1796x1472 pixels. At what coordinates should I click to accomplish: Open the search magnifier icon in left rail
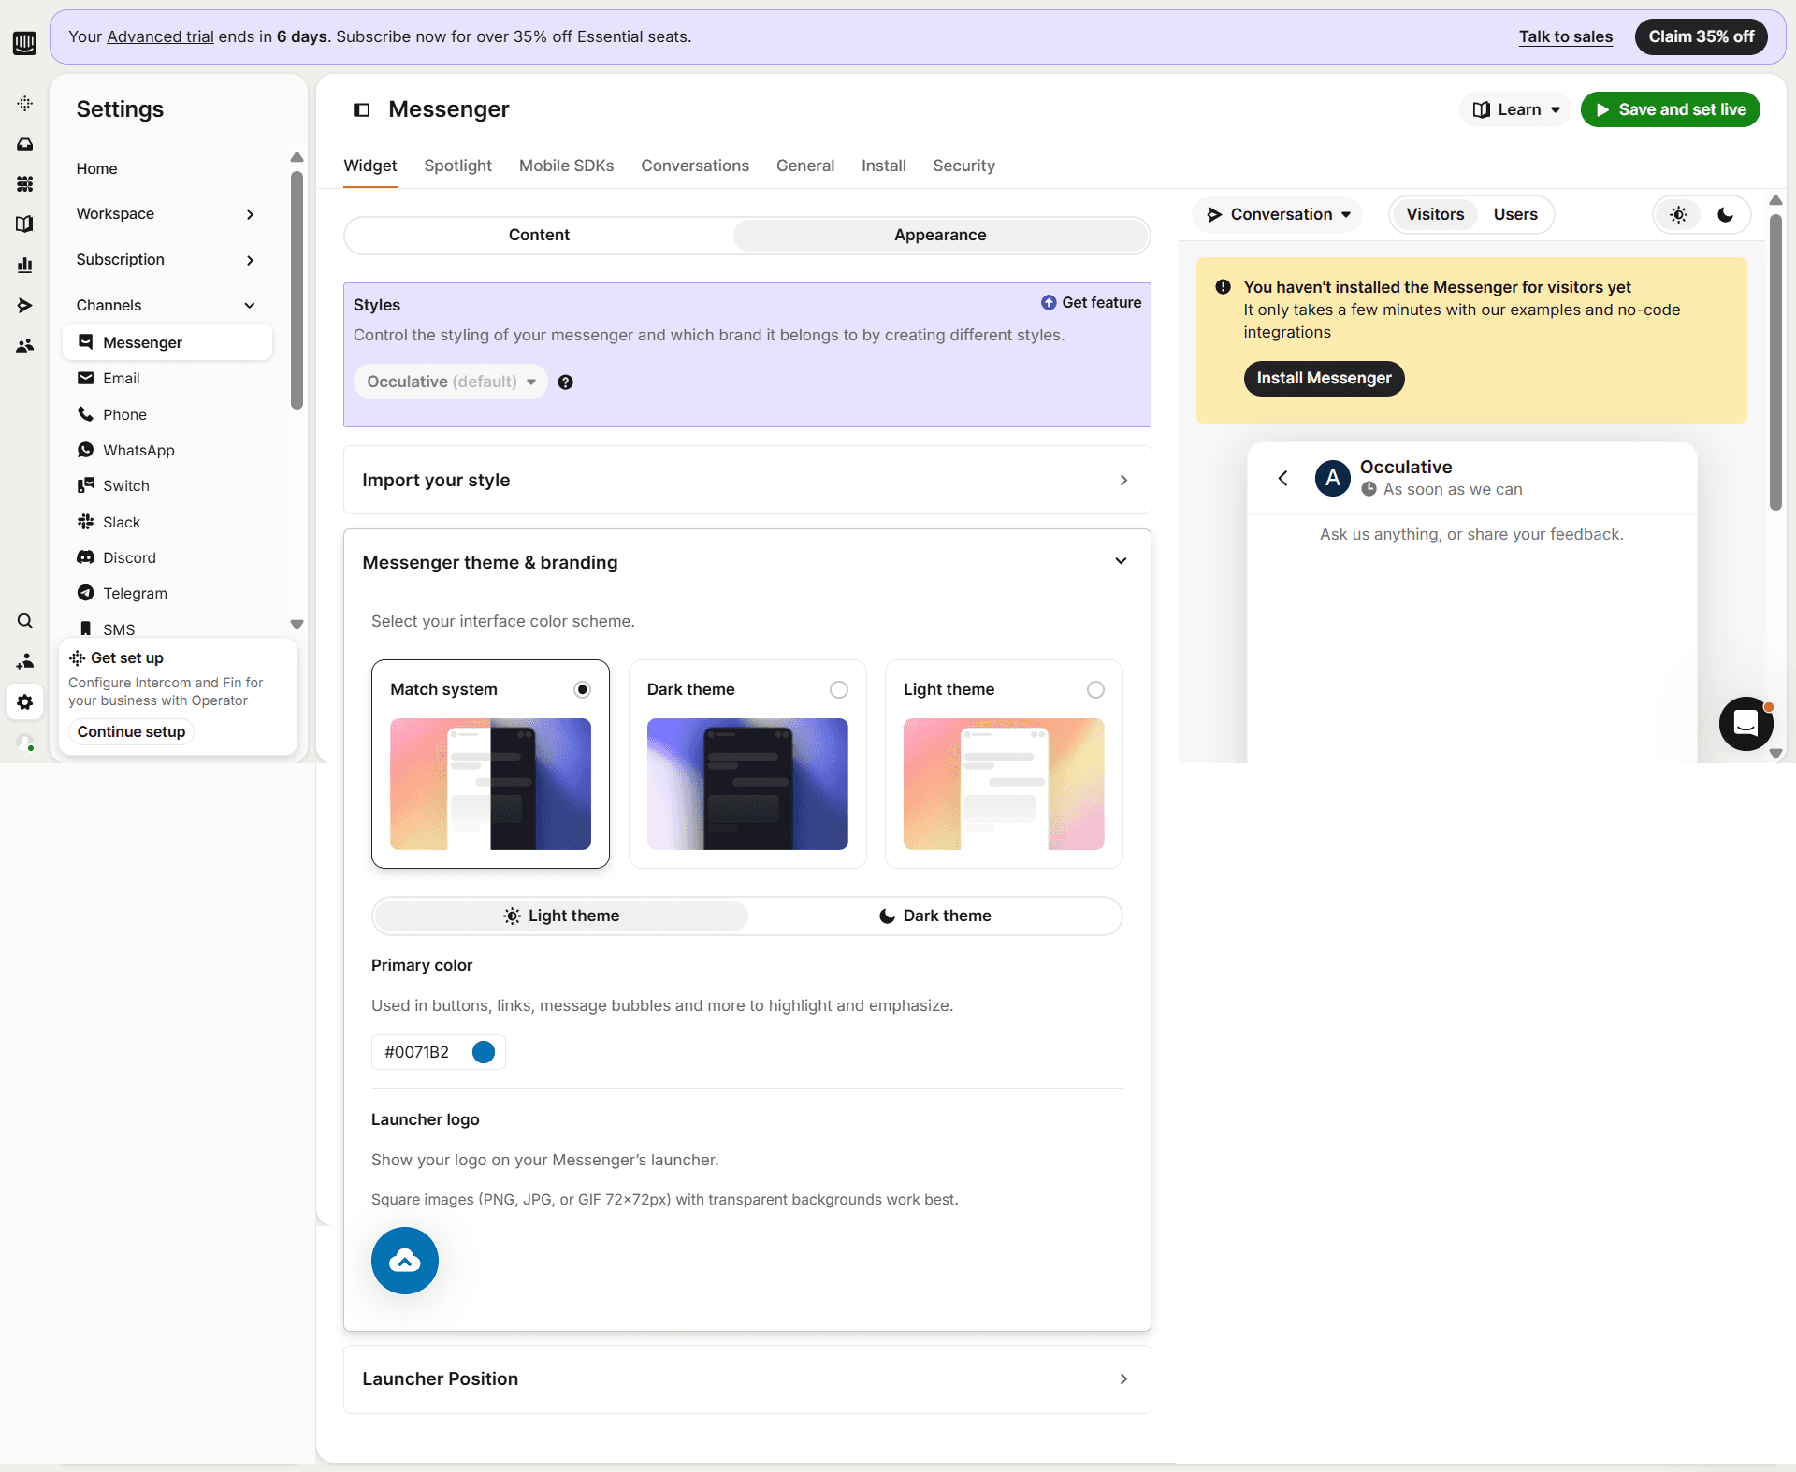coord(25,621)
